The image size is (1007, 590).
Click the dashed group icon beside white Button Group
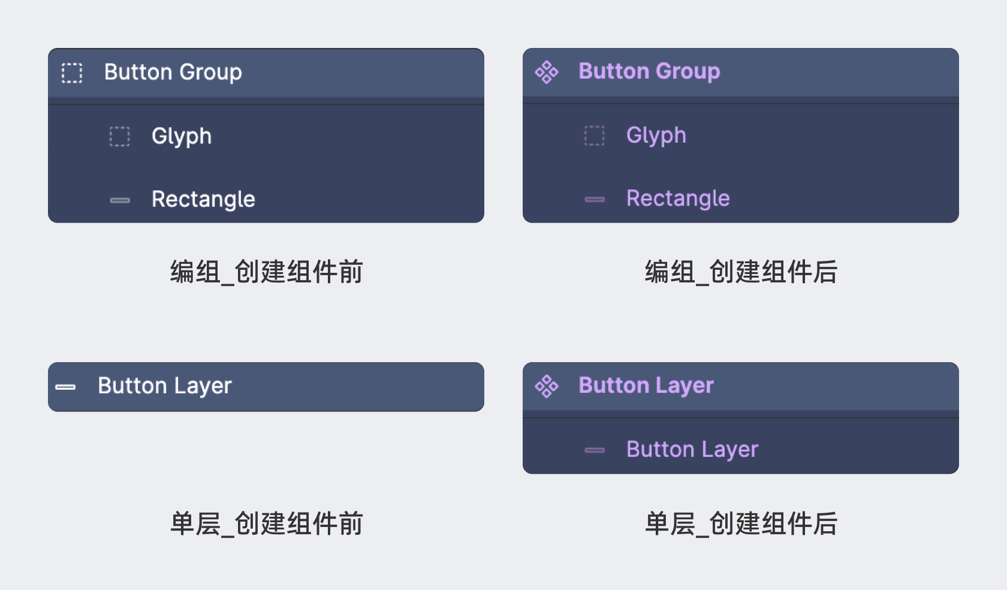point(72,73)
